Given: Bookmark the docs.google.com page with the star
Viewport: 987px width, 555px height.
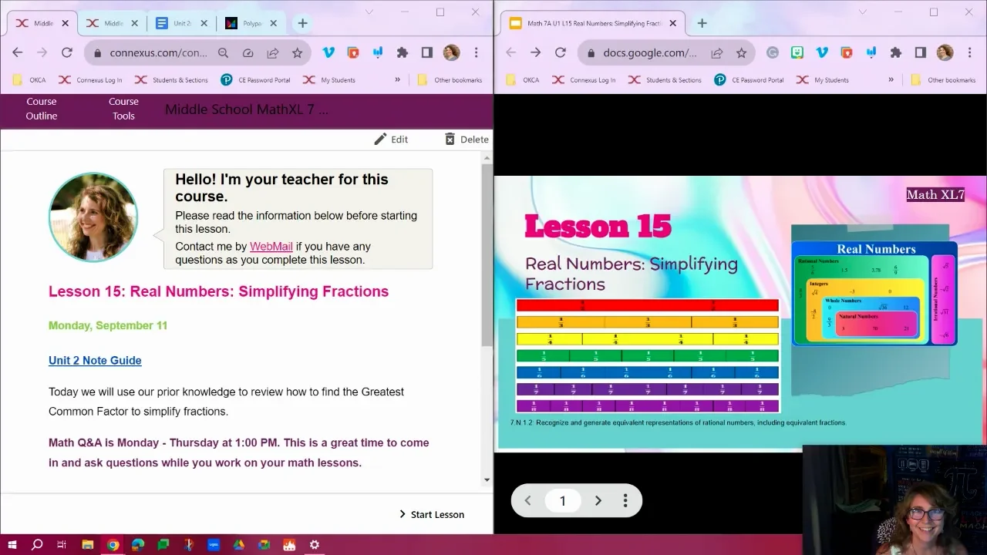Looking at the screenshot, I should 741,52.
